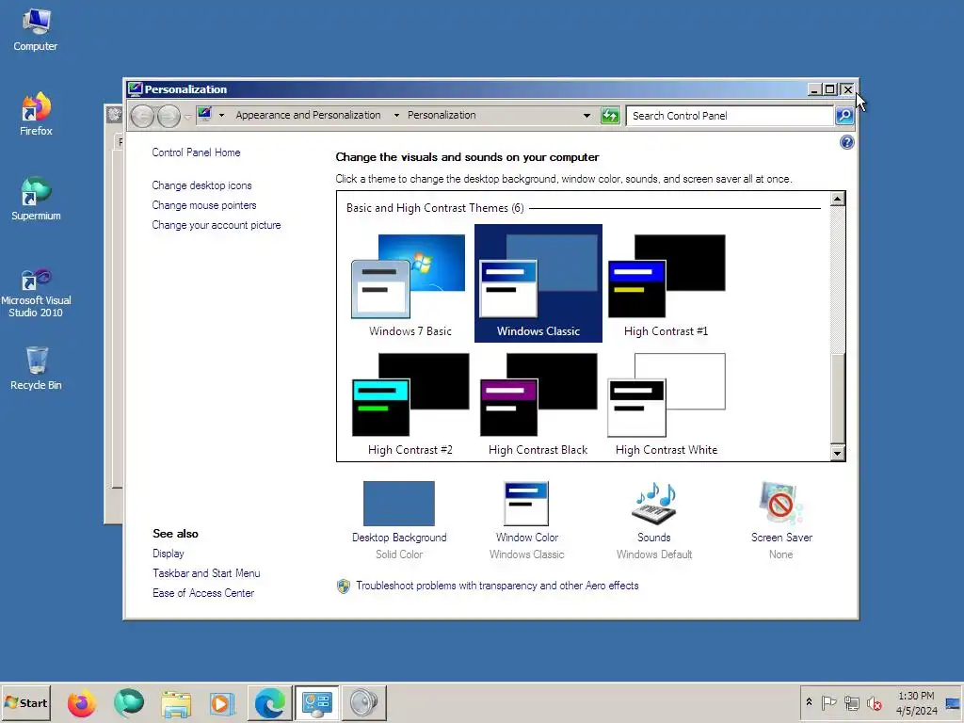Screen dimensions: 964x723
Task: Click the Control Panel address bar icon
Action: tap(204, 114)
